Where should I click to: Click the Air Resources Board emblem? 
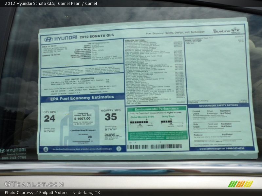tap(176, 137)
